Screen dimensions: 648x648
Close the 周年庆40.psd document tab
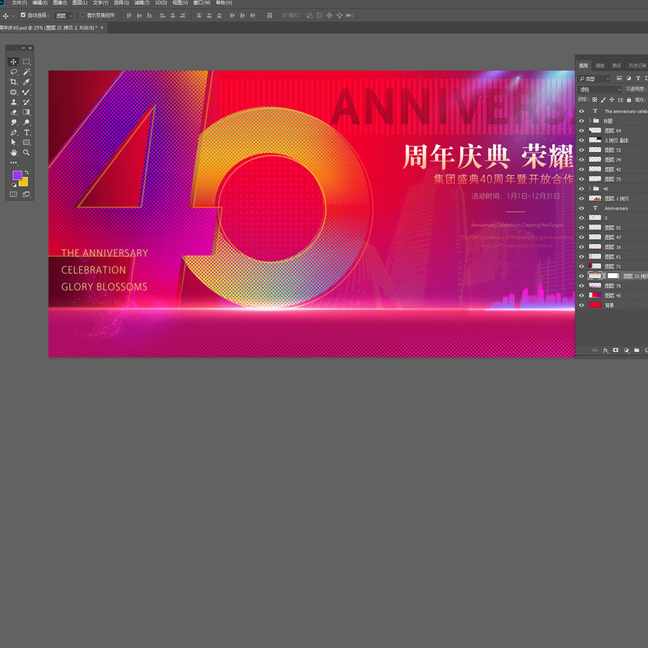pos(102,27)
